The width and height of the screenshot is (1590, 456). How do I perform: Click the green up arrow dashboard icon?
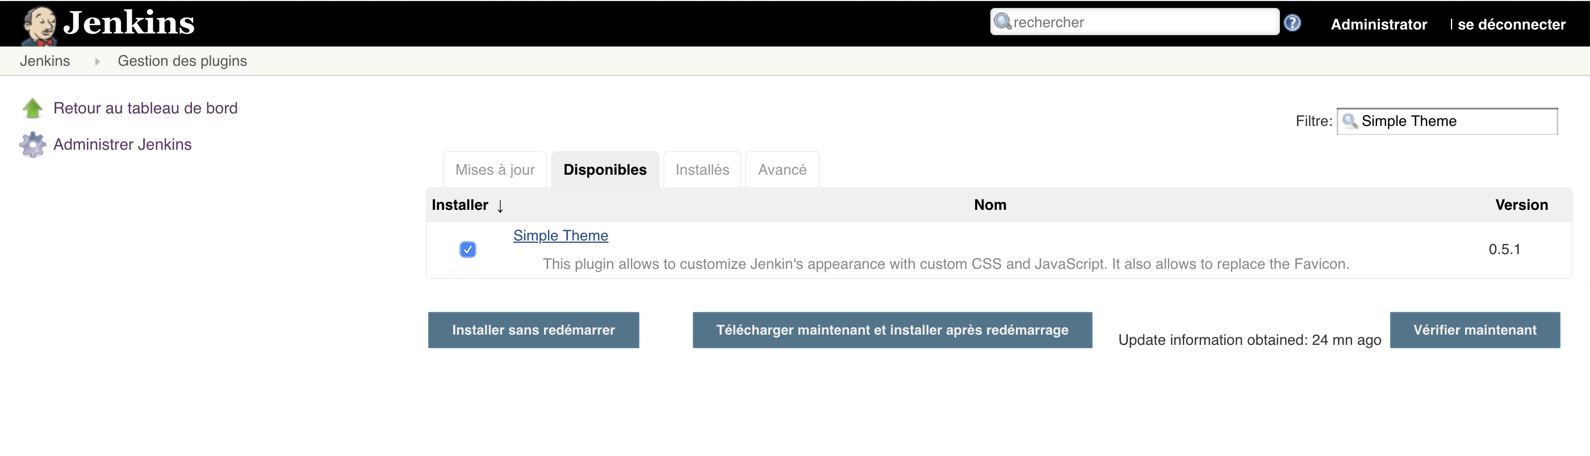click(x=33, y=108)
